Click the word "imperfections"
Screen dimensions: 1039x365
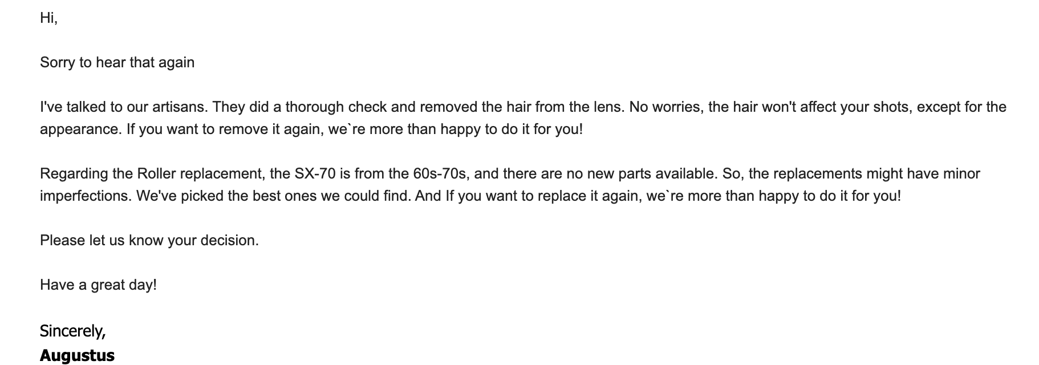[86, 196]
